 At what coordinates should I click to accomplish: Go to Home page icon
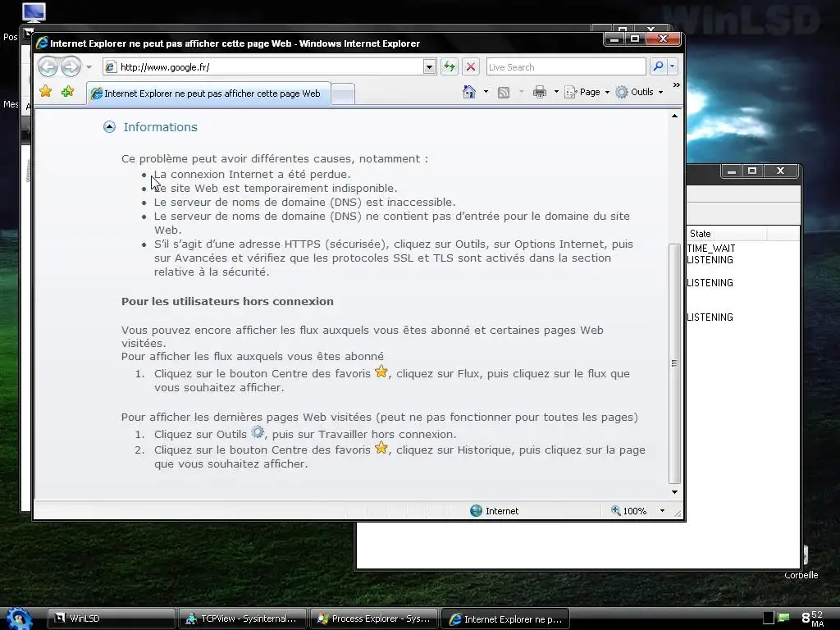coord(468,92)
